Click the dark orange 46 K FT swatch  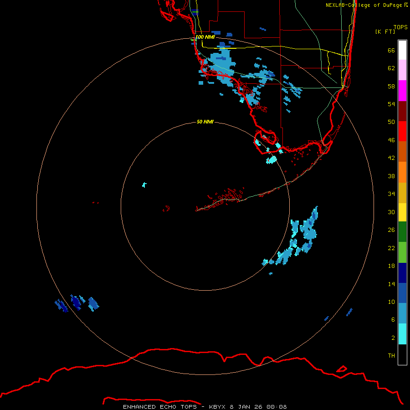coord(402,151)
